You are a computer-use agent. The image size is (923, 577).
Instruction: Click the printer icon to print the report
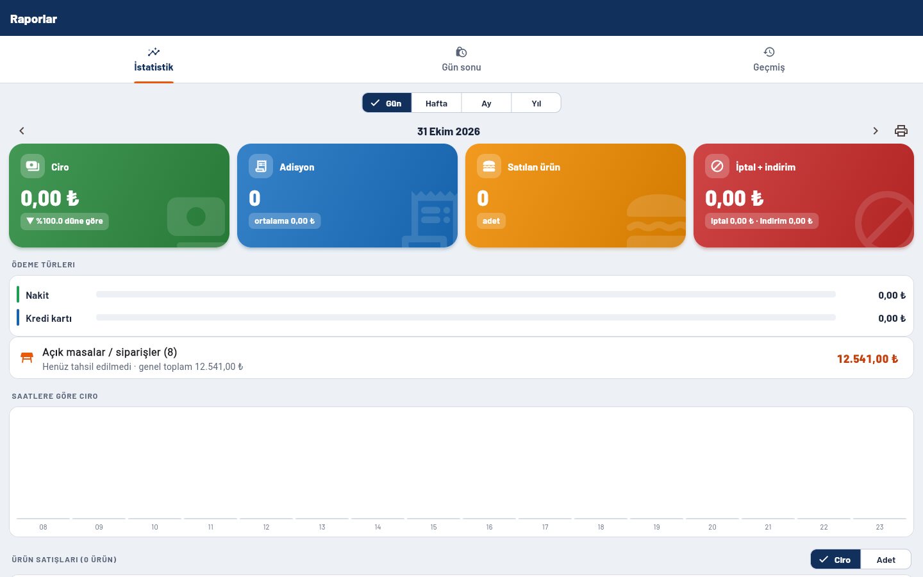pos(901,131)
